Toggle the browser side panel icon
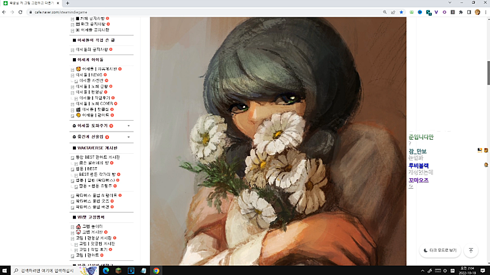Viewport: 490px width, 275px height. tap(469, 12)
